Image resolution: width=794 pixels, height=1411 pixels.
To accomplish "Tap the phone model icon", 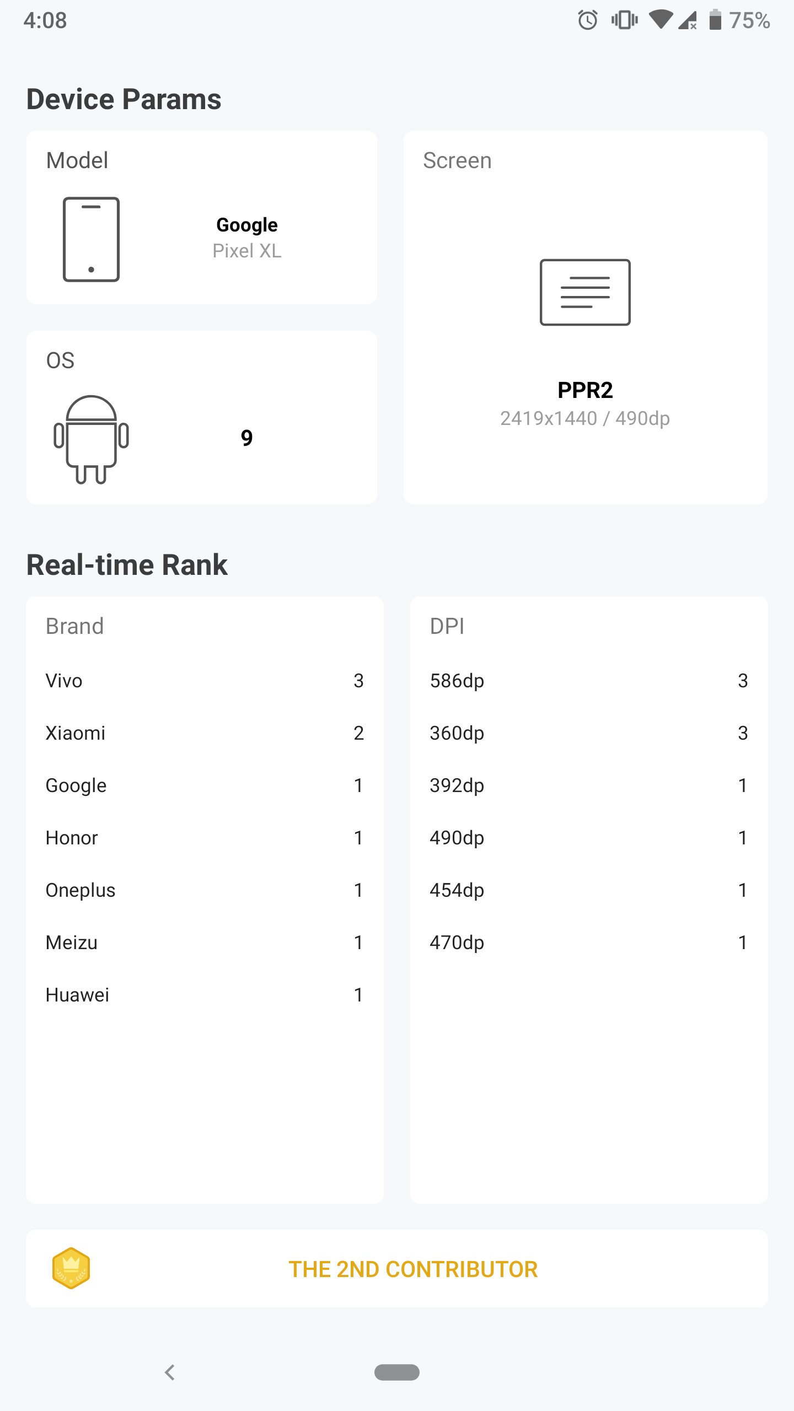I will click(x=91, y=239).
